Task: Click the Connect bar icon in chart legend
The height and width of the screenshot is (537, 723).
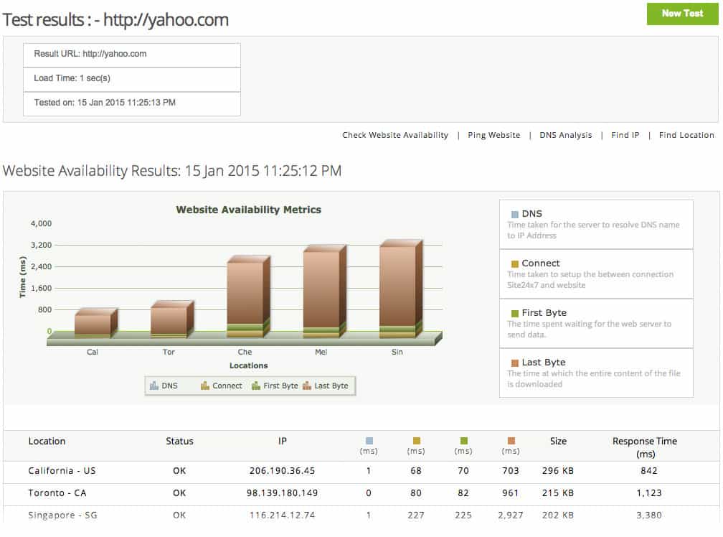Action: (204, 386)
